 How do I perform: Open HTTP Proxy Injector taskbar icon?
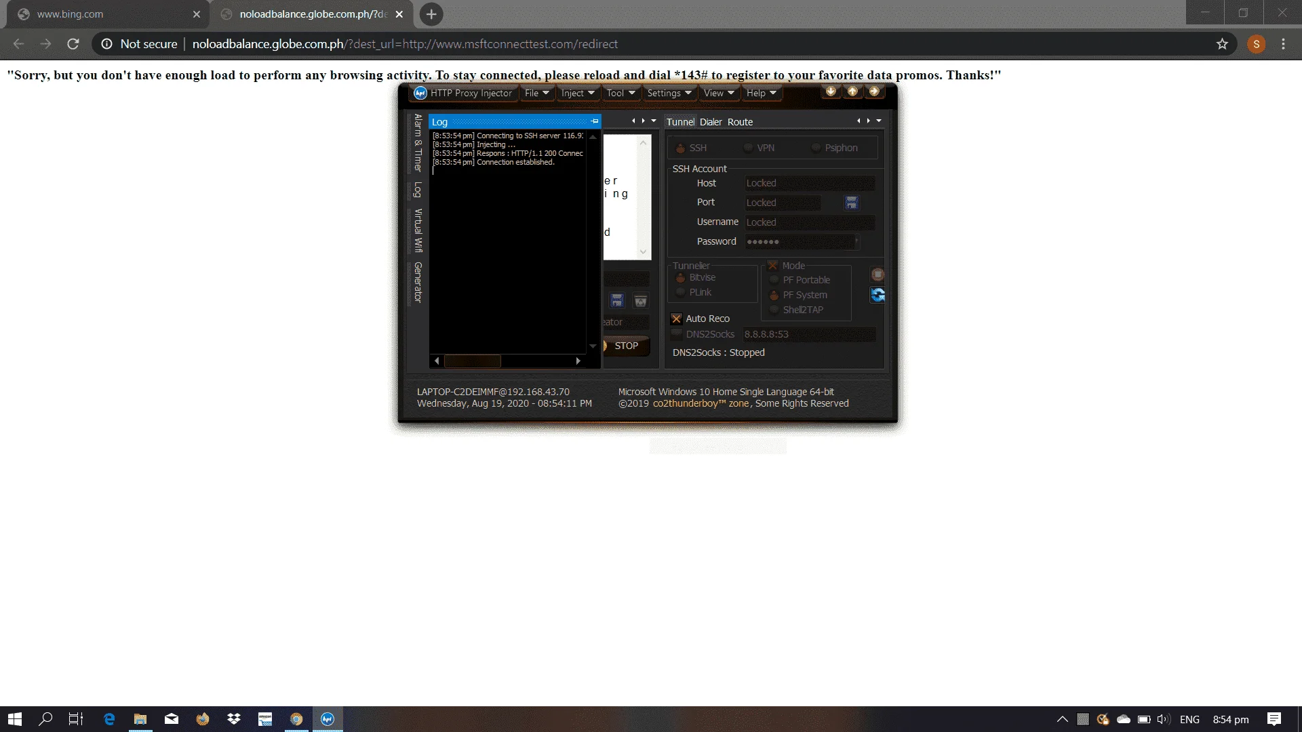(328, 719)
